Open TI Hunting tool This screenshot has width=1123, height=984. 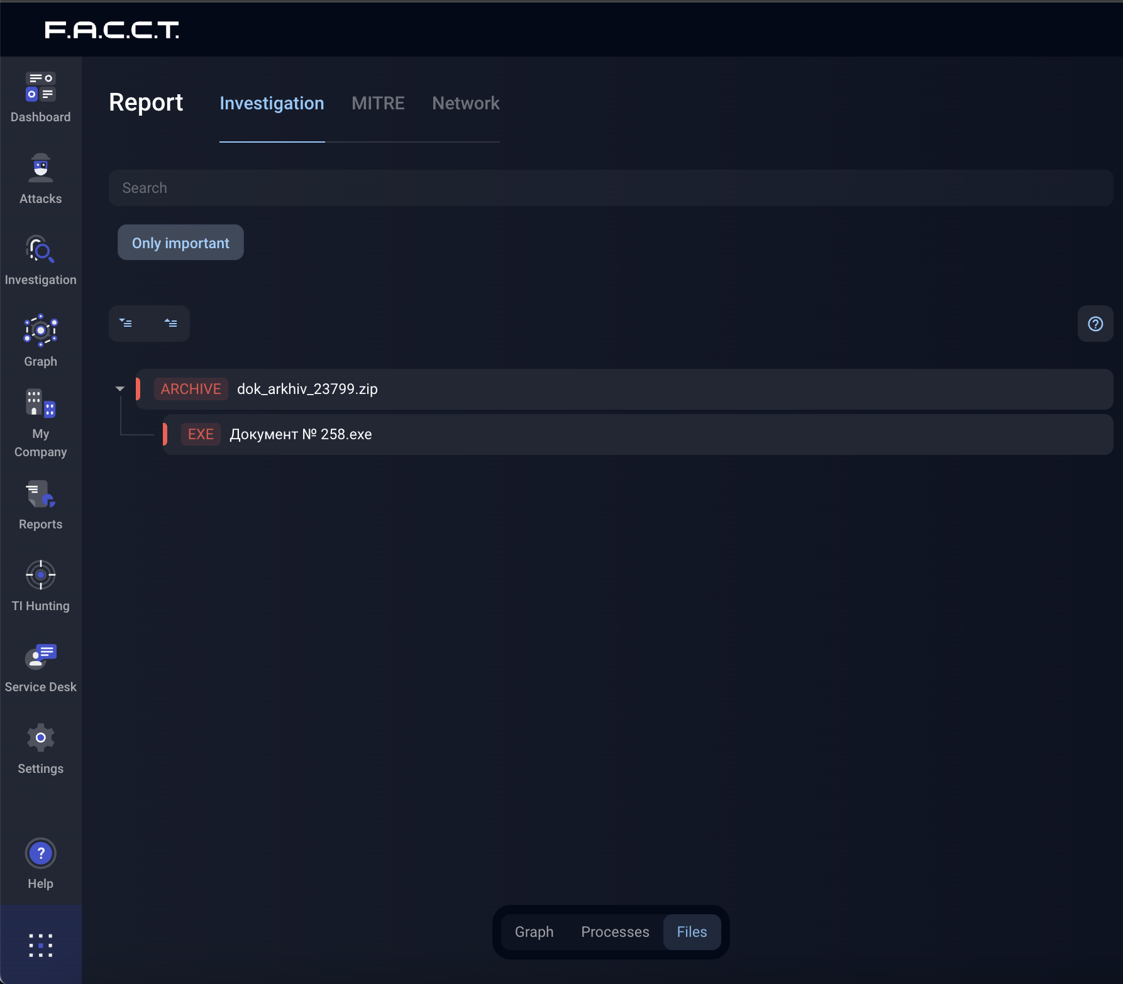coord(40,586)
